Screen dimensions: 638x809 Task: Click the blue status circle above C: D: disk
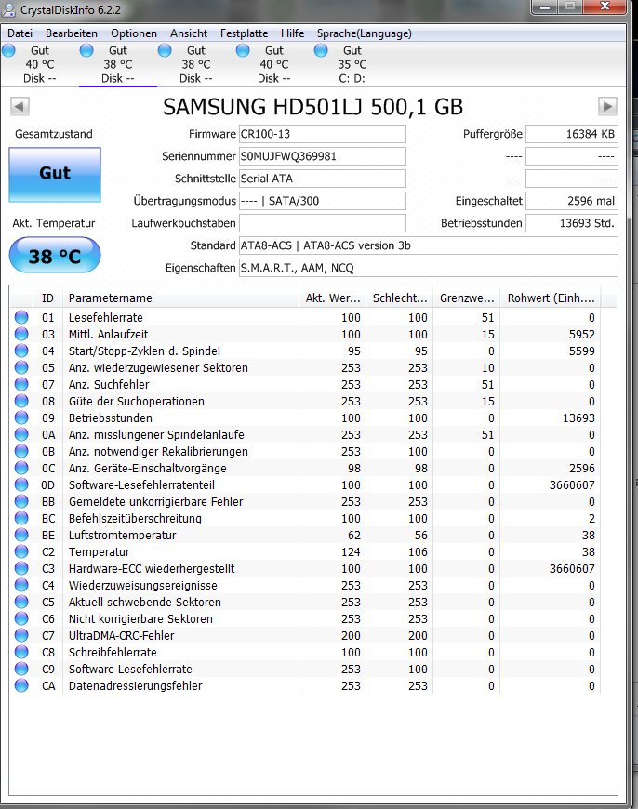(x=321, y=50)
